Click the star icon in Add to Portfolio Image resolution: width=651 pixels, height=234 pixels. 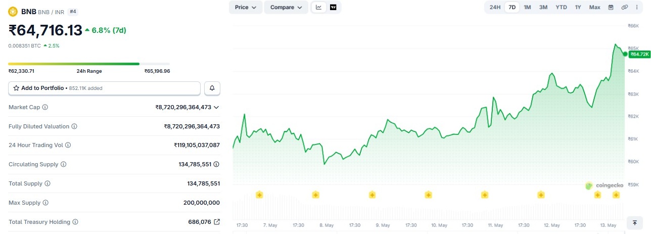tap(16, 88)
